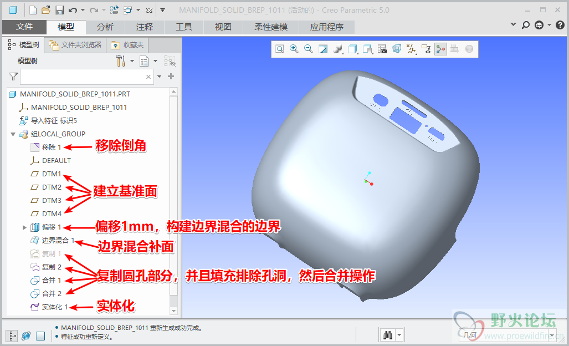The width and height of the screenshot is (569, 346).
Task: Open the Help question mark icon
Action: pyautogui.click(x=560, y=25)
